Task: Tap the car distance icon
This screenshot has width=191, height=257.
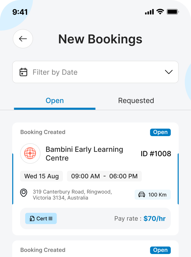Action: [x=142, y=195]
